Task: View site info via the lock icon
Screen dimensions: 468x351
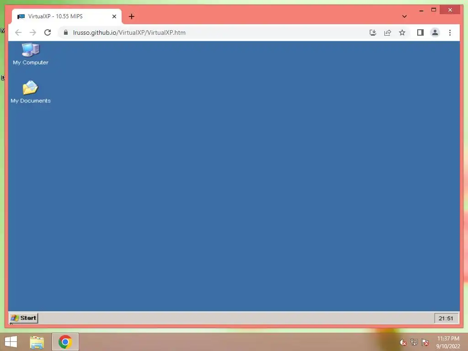Action: 66,32
